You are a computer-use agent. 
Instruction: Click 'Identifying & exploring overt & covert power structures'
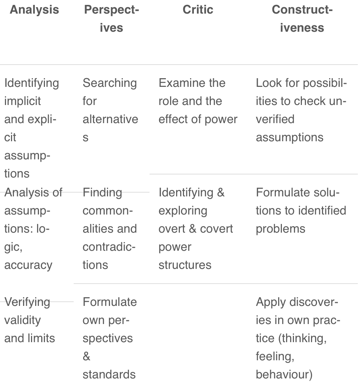coord(196,228)
